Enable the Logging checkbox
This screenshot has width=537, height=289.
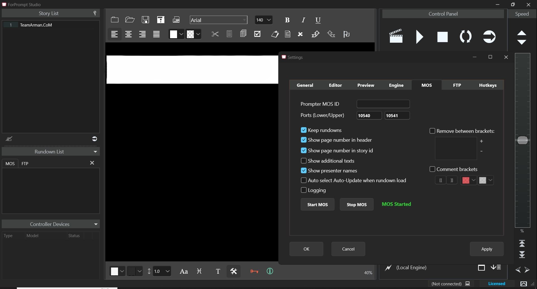click(303, 190)
